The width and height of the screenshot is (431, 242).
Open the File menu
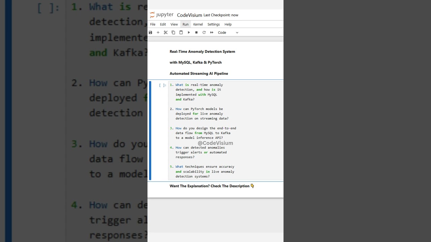[153, 24]
